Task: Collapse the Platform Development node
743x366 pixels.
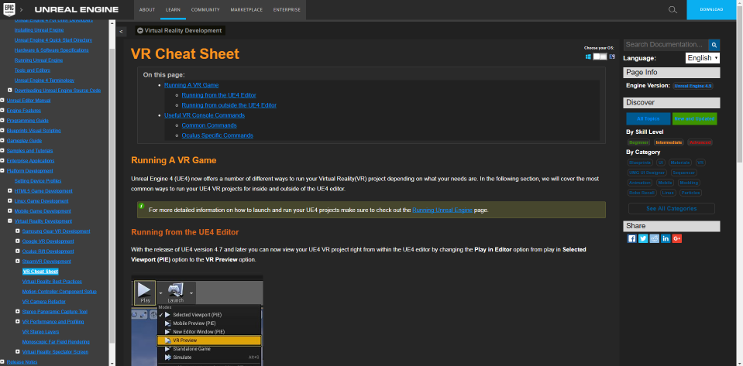Action: 2,171
